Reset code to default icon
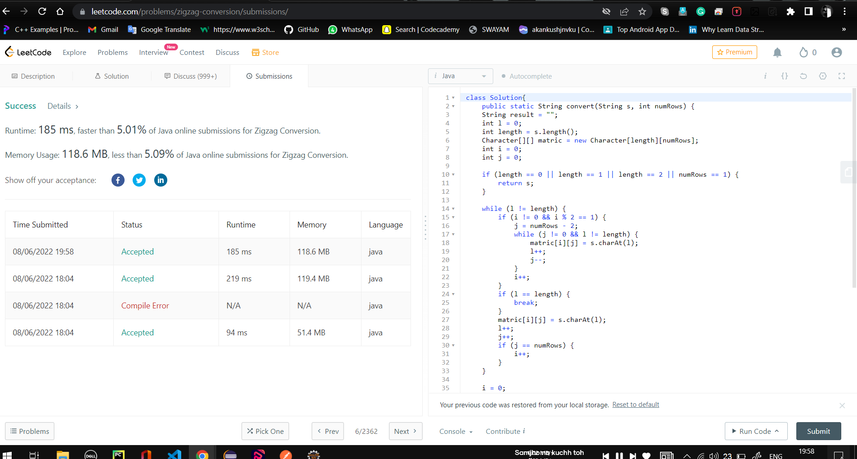857x459 pixels. click(803, 76)
